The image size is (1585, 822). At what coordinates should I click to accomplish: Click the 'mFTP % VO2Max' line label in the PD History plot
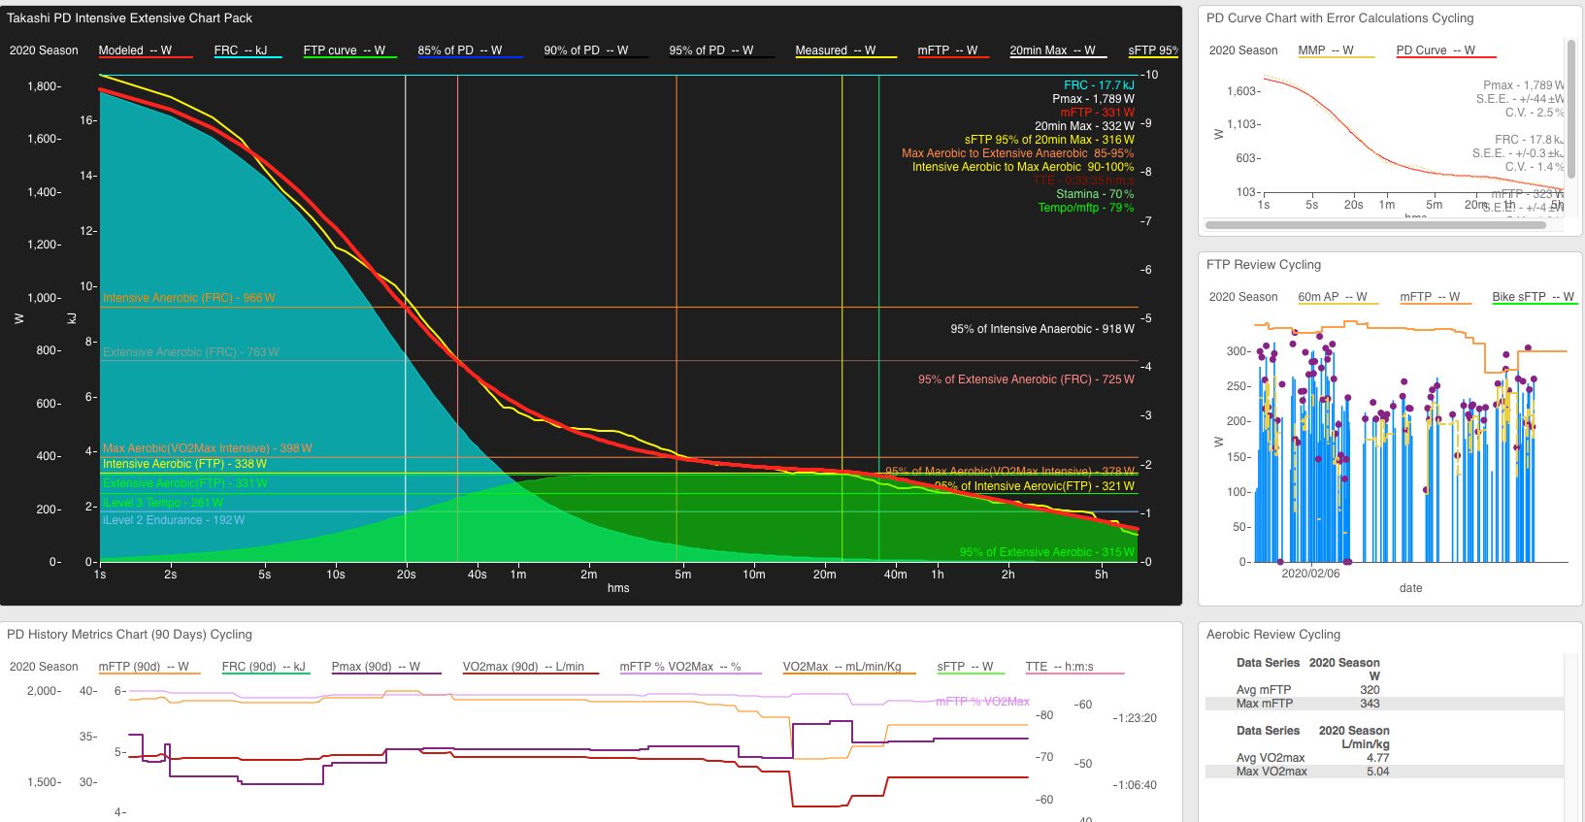(982, 702)
